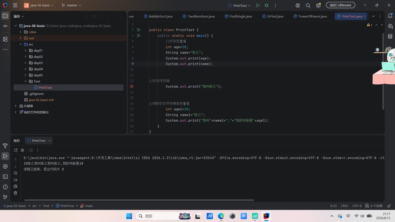Open the Build hammer tool window
The height and width of the screenshot is (222, 395).
(5, 146)
